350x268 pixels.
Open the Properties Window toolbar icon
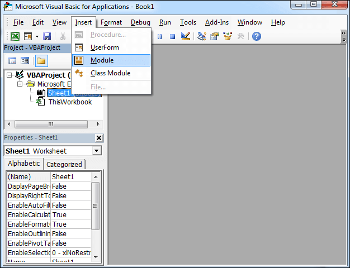tap(215, 36)
